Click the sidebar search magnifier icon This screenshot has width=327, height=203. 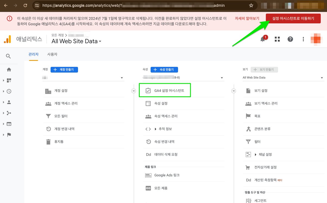click(8, 56)
